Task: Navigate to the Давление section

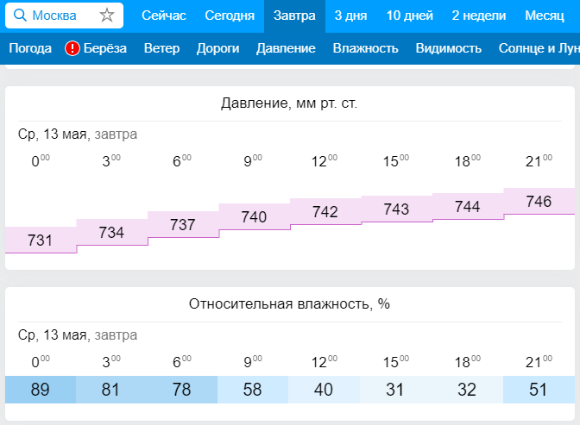Action: pyautogui.click(x=286, y=48)
